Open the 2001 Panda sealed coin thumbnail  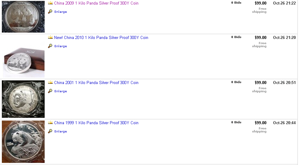point(23,99)
